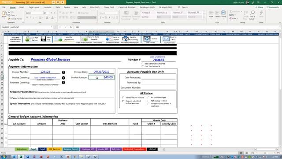Image resolution: width=282 pixels, height=159 pixels.
Task: Click Insert cells icon in ribbon
Action: [x=211, y=13]
